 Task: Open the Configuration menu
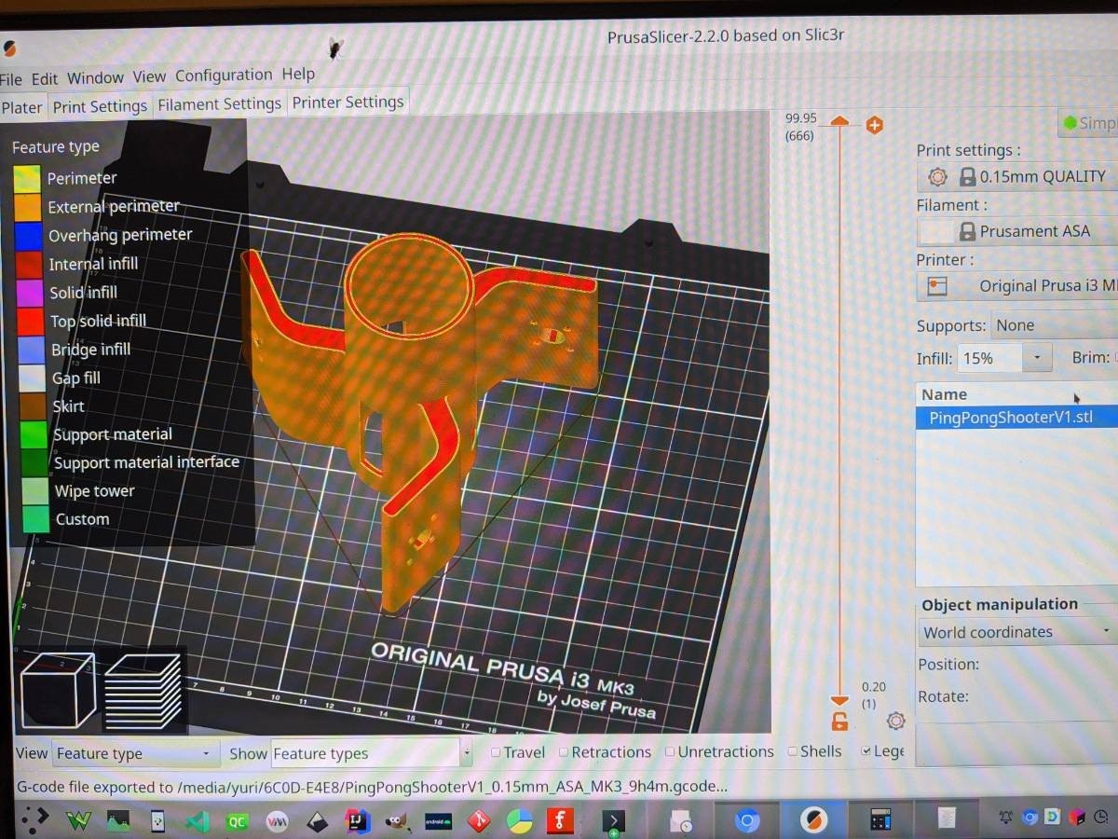[x=224, y=76]
